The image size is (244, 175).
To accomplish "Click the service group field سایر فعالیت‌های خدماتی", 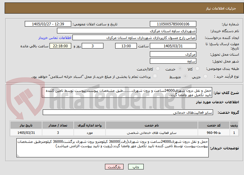I will click(128, 112).
